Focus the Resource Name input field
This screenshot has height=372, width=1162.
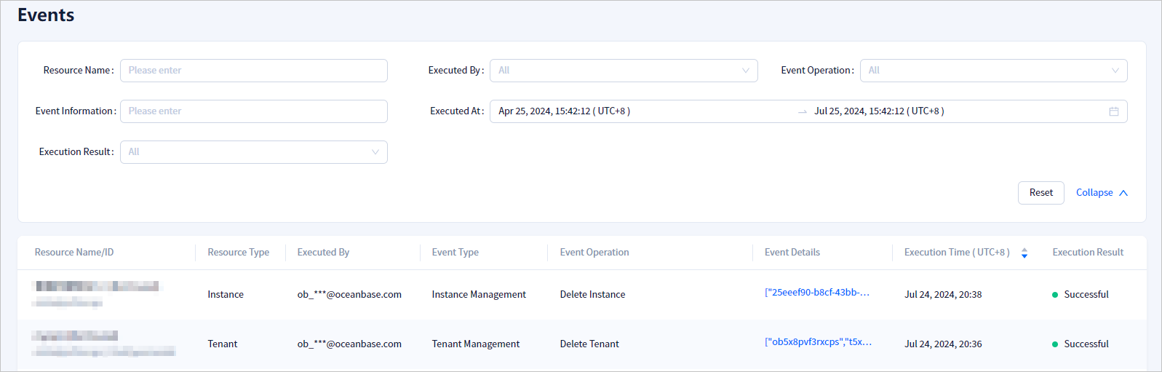tap(253, 71)
